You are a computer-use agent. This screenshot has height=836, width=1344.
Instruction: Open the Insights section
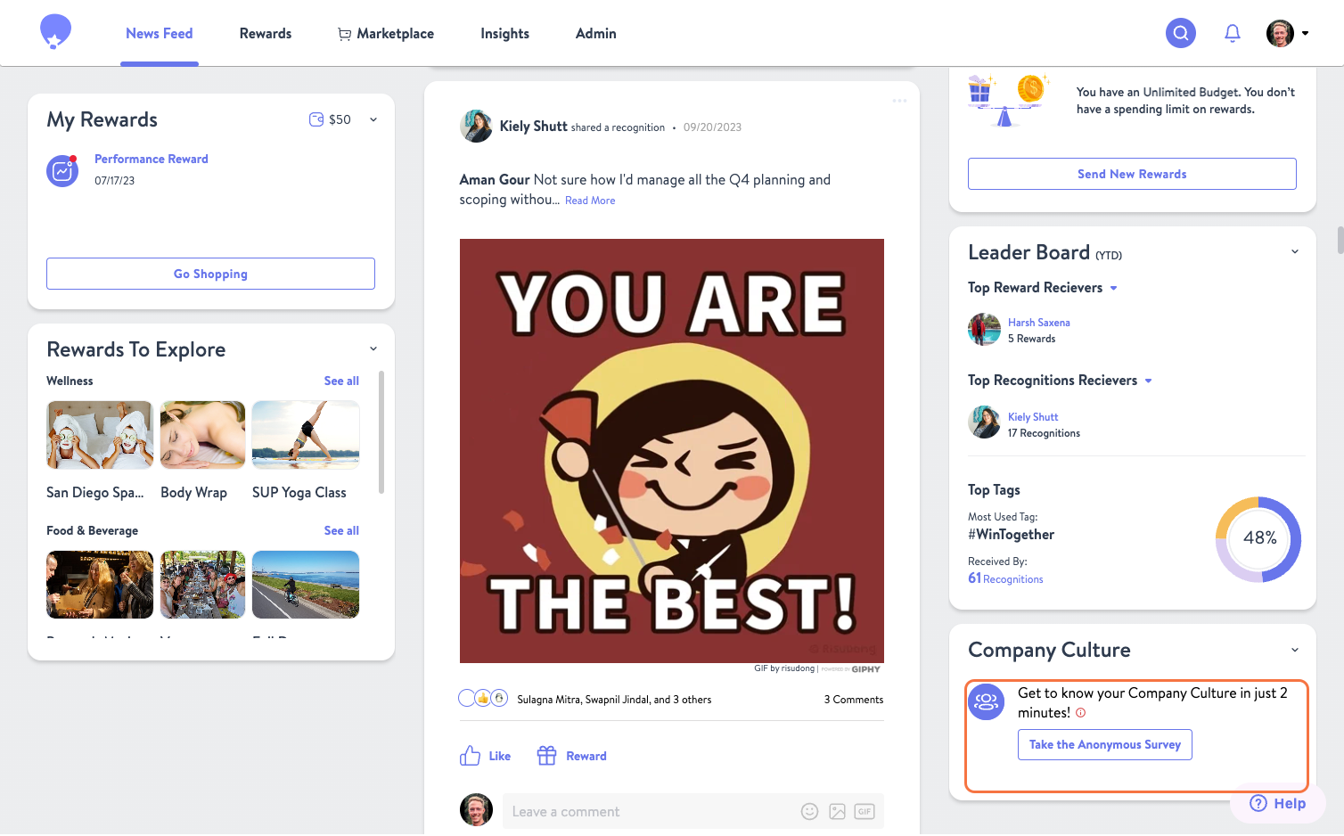click(x=504, y=33)
